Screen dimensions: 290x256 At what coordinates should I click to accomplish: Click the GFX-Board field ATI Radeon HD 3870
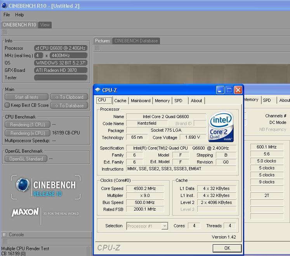[x=61, y=70]
